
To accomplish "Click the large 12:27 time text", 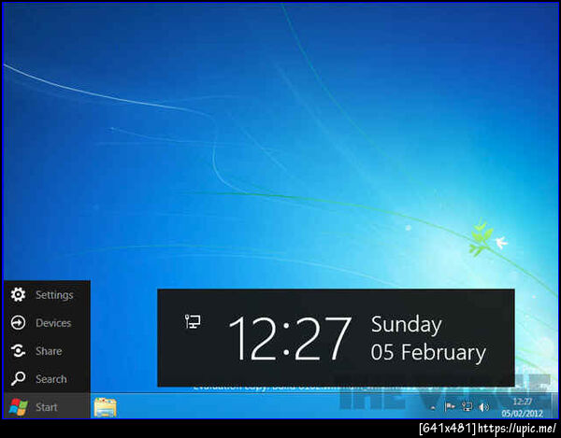I will click(x=290, y=338).
